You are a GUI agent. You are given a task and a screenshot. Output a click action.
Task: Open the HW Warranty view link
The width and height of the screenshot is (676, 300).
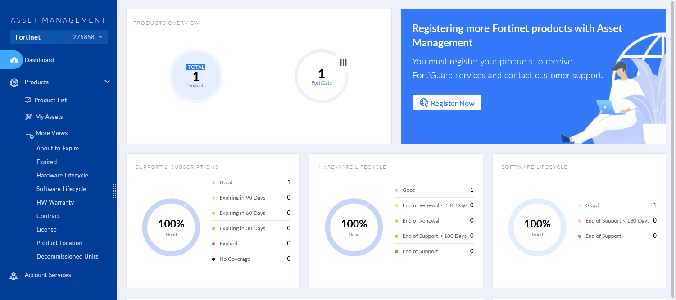[55, 202]
